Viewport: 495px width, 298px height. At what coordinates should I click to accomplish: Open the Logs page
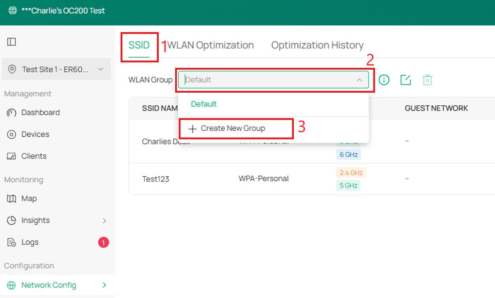[x=30, y=242]
